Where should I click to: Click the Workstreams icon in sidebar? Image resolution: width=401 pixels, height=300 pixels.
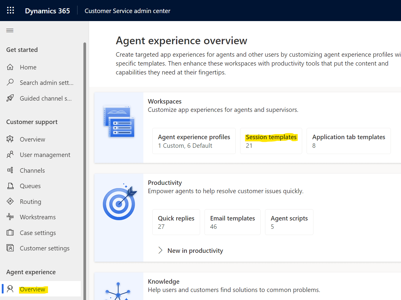pos(10,217)
